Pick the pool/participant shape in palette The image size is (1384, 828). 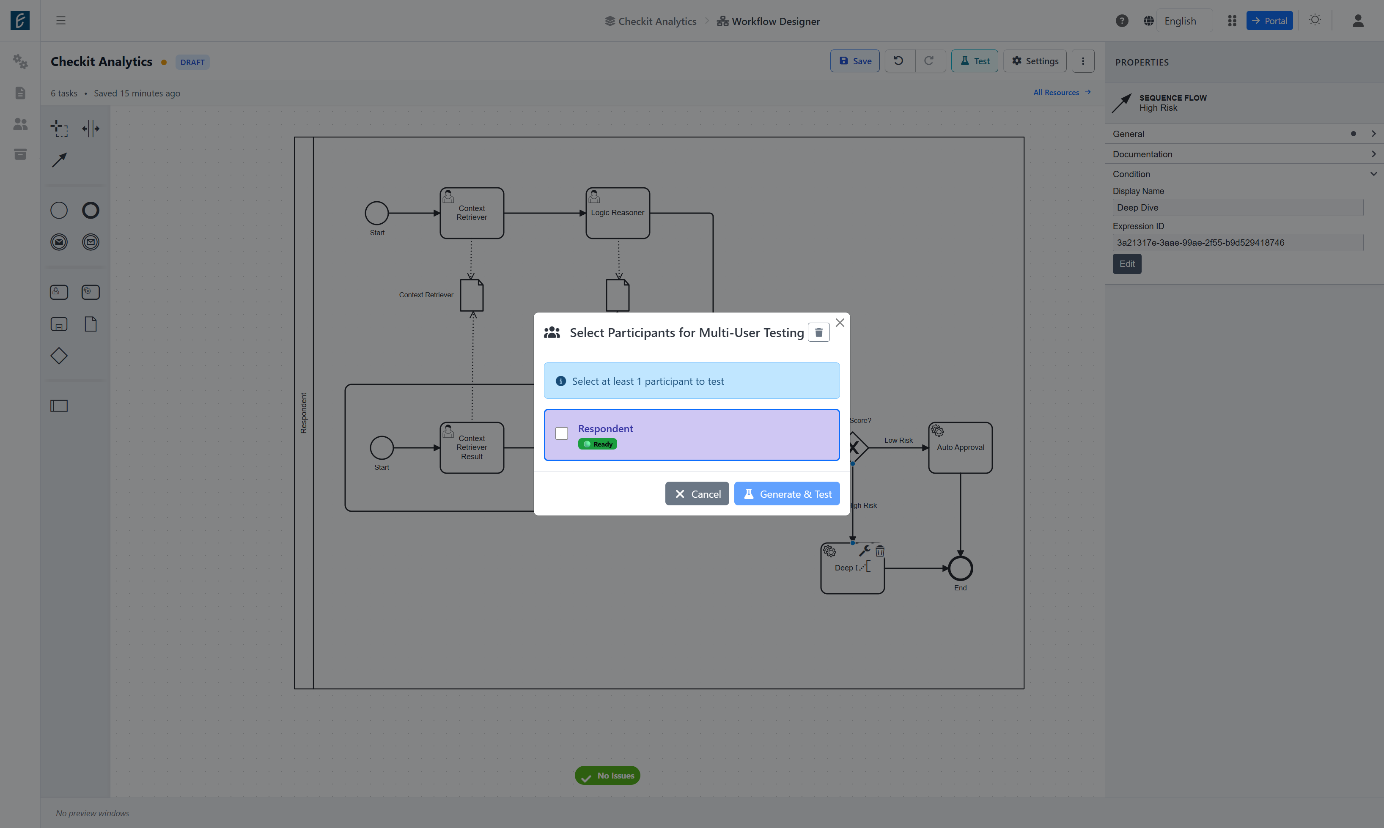[x=59, y=406]
